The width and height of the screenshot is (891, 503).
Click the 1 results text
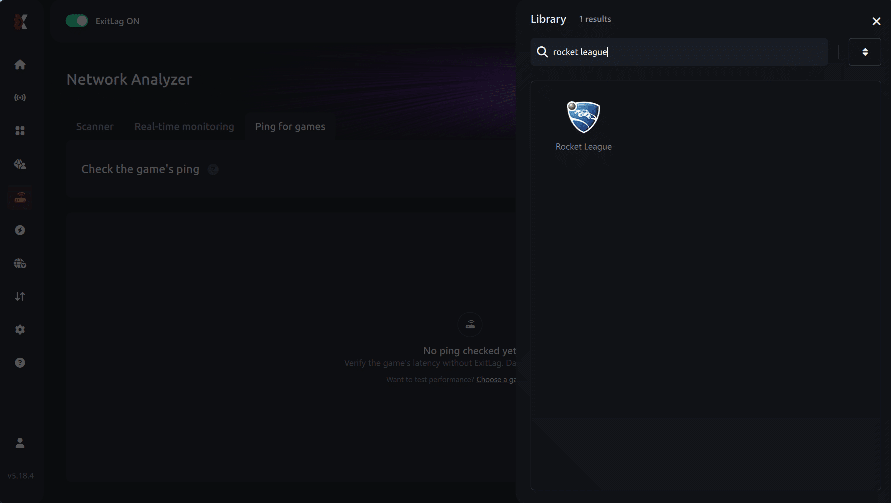(x=595, y=19)
